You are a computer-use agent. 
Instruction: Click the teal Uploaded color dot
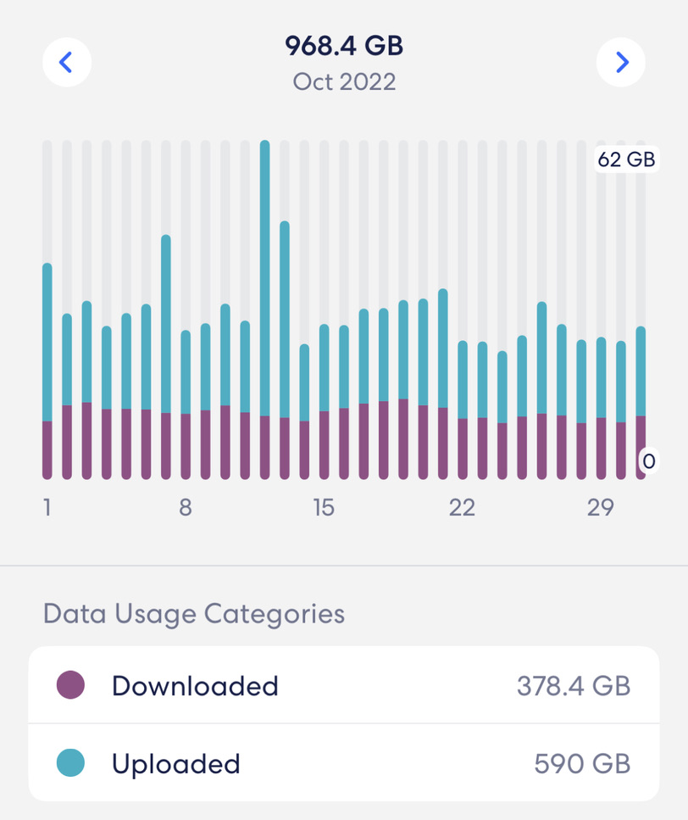70,763
